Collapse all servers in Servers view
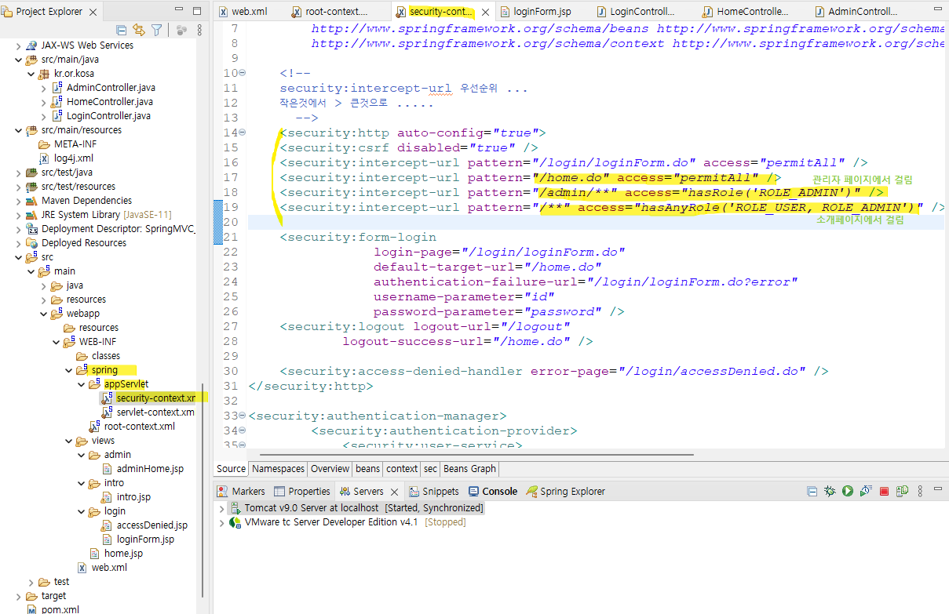This screenshot has height=614, width=949. coord(812,491)
